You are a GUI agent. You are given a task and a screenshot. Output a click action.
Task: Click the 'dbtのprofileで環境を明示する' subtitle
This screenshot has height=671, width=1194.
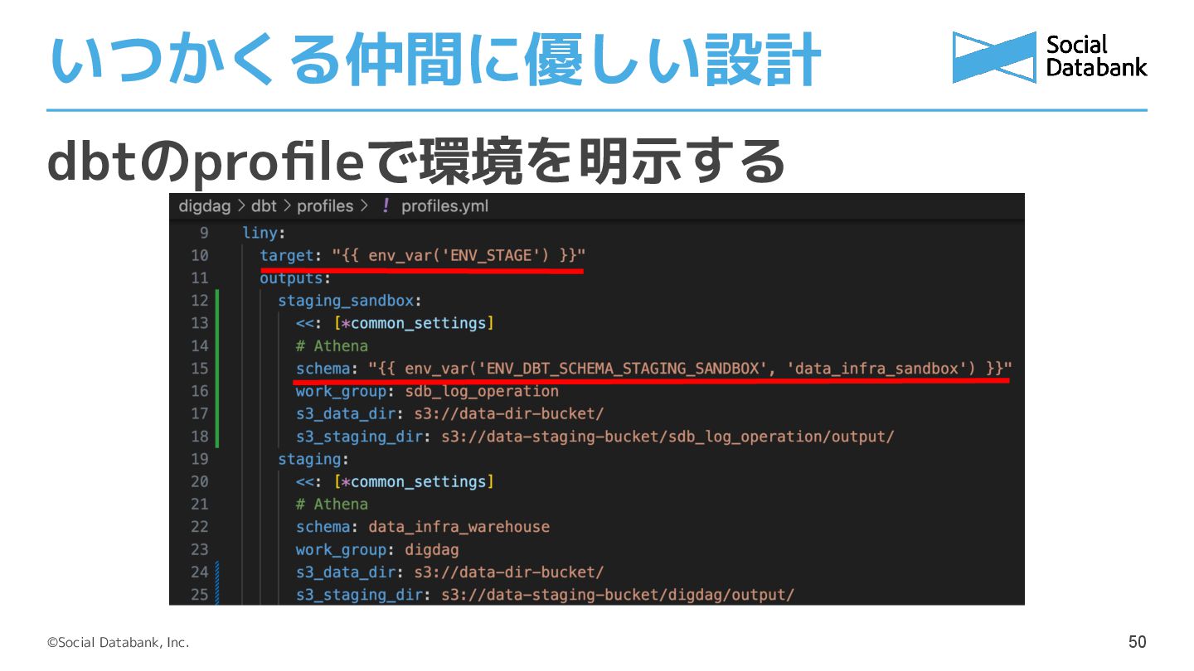coord(415,161)
